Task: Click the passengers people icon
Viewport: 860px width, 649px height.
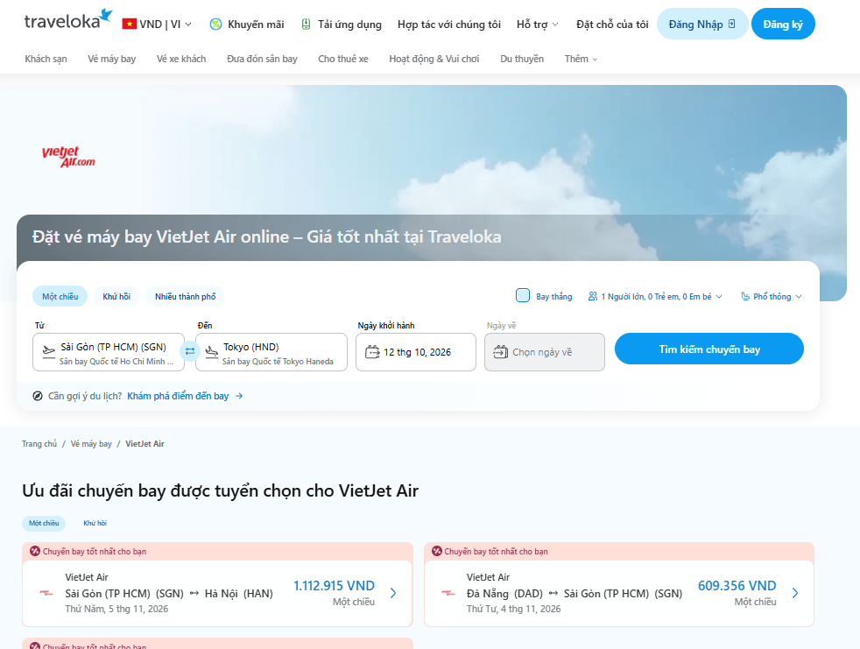Action: click(x=593, y=296)
